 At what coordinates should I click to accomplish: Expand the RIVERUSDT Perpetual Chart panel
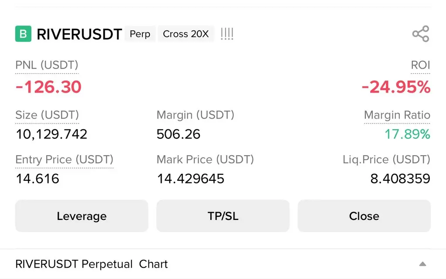coord(422,264)
